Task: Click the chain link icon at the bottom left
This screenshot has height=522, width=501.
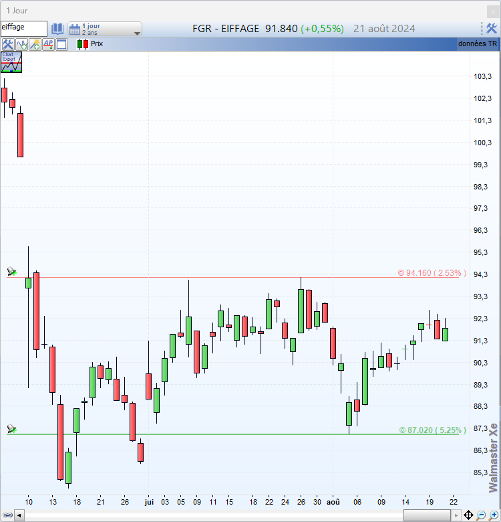Action: [x=7, y=515]
